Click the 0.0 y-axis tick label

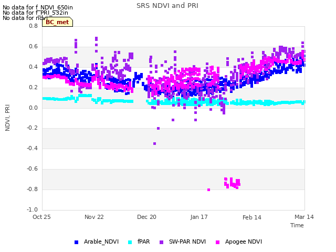coord(33,108)
